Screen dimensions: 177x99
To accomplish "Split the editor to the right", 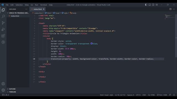I will 170,9.
